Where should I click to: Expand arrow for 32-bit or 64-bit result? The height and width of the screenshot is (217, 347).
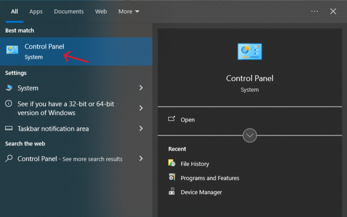(141, 108)
